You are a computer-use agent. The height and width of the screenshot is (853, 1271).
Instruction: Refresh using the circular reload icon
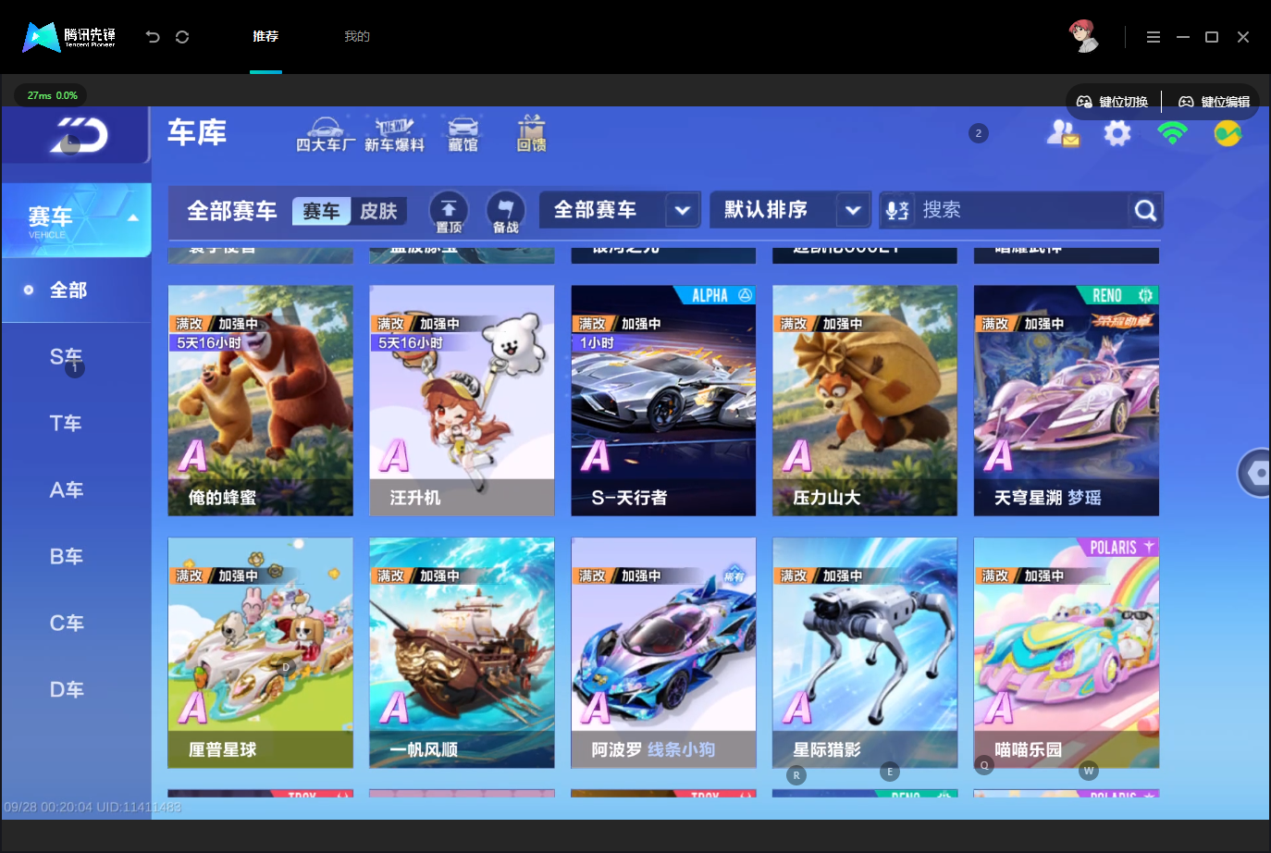click(x=182, y=37)
